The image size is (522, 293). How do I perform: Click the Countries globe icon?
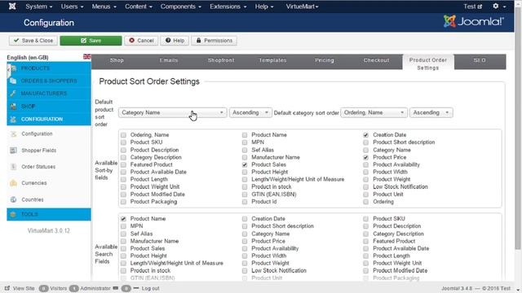pos(13,199)
